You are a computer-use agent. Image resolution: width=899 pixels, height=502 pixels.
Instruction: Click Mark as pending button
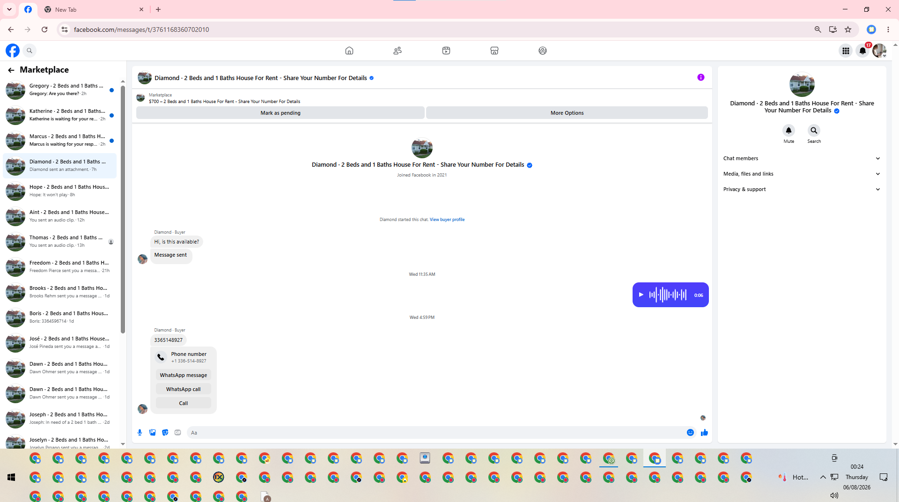[280, 113]
